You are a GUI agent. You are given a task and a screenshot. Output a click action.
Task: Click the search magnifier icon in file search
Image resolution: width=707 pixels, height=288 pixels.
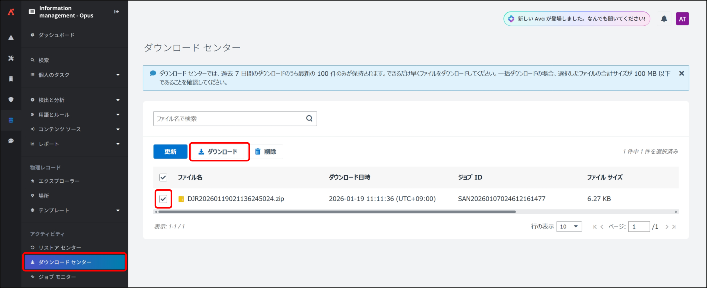click(309, 119)
